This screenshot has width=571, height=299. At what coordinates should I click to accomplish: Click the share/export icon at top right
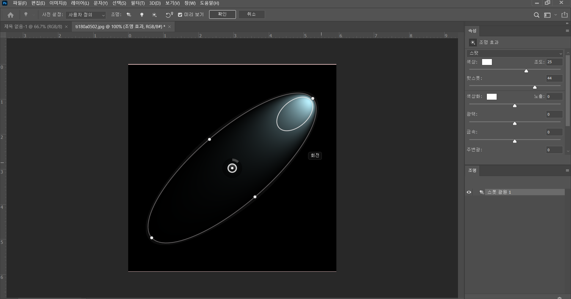(x=564, y=15)
